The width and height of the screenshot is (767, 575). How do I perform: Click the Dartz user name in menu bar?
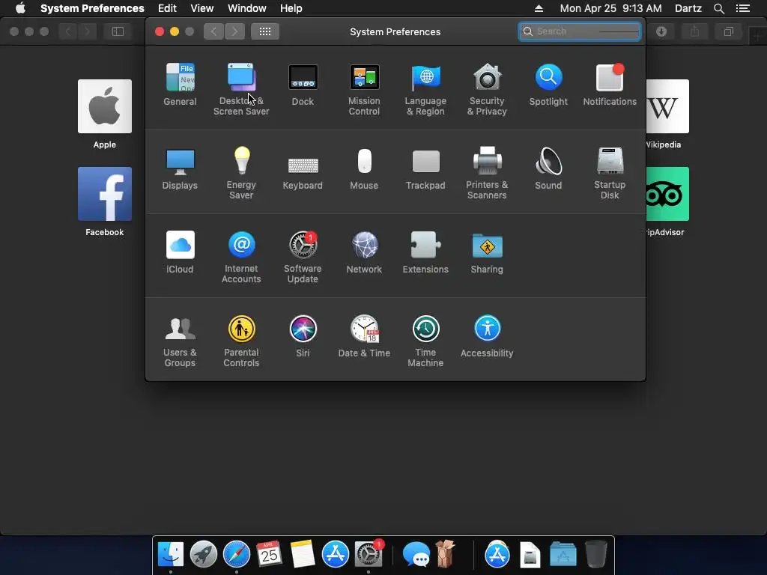pos(688,8)
